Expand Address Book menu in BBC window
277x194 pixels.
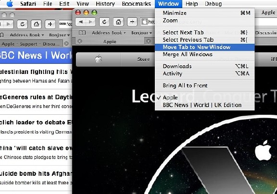(26, 35)
